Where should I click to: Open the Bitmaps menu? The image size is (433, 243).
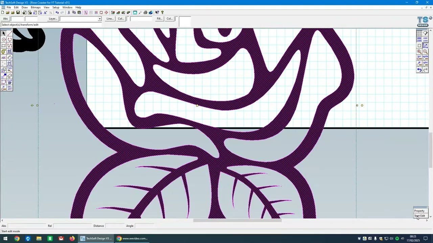click(x=36, y=7)
